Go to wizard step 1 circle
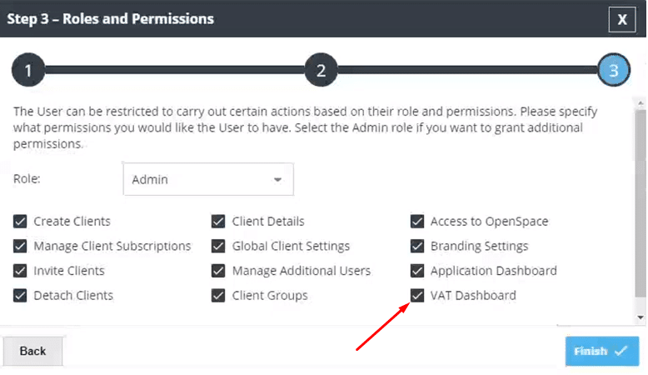This screenshot has width=648, height=375. [27, 71]
